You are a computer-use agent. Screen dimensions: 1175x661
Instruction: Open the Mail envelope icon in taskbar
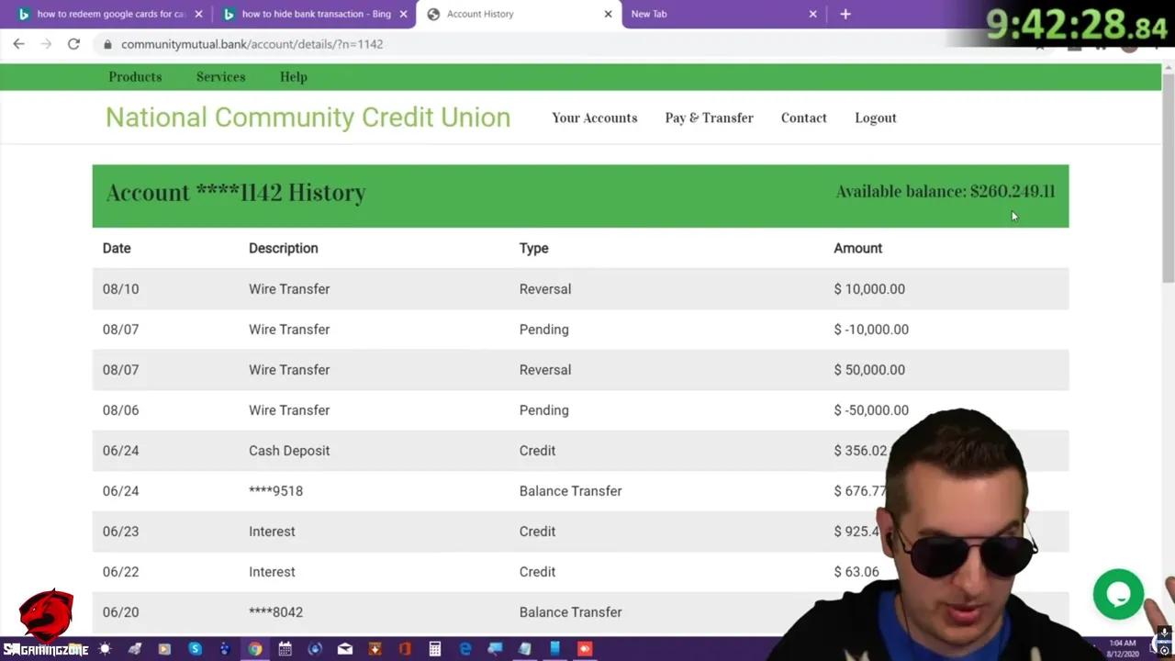pos(345,649)
